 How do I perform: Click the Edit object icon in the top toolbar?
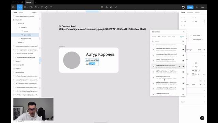coord(102,7)
